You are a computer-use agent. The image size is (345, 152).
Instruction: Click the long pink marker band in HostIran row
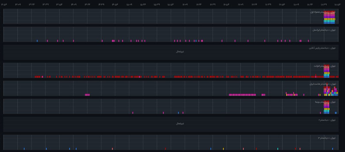[x=242, y=95]
